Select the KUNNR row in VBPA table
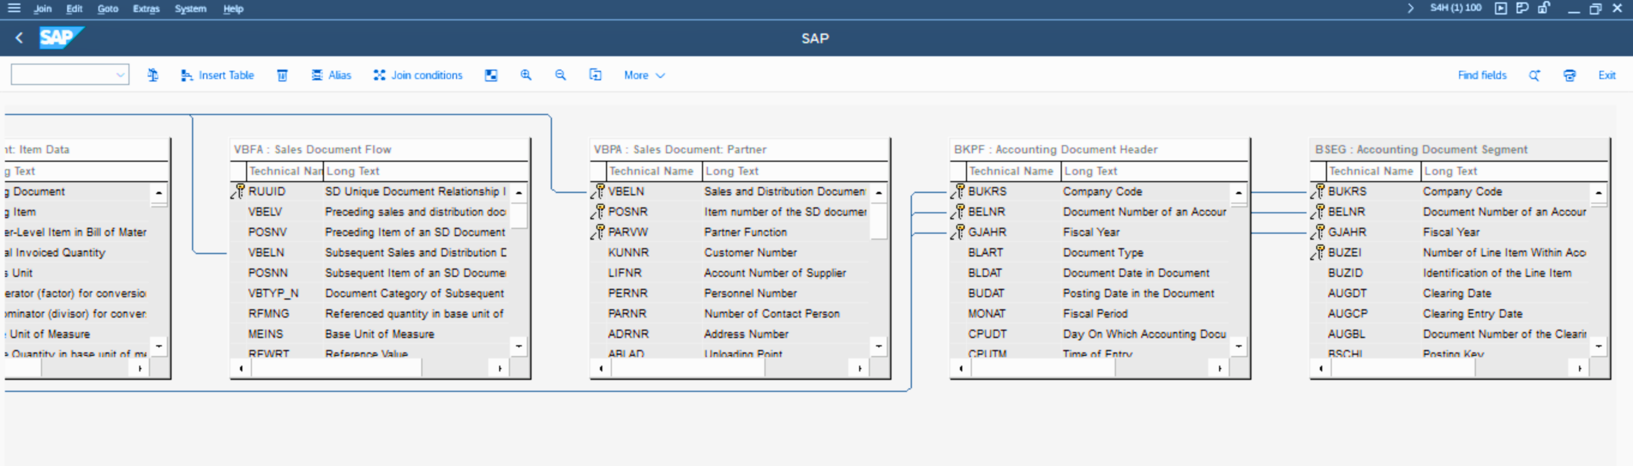The width and height of the screenshot is (1633, 466). pyautogui.click(x=628, y=253)
